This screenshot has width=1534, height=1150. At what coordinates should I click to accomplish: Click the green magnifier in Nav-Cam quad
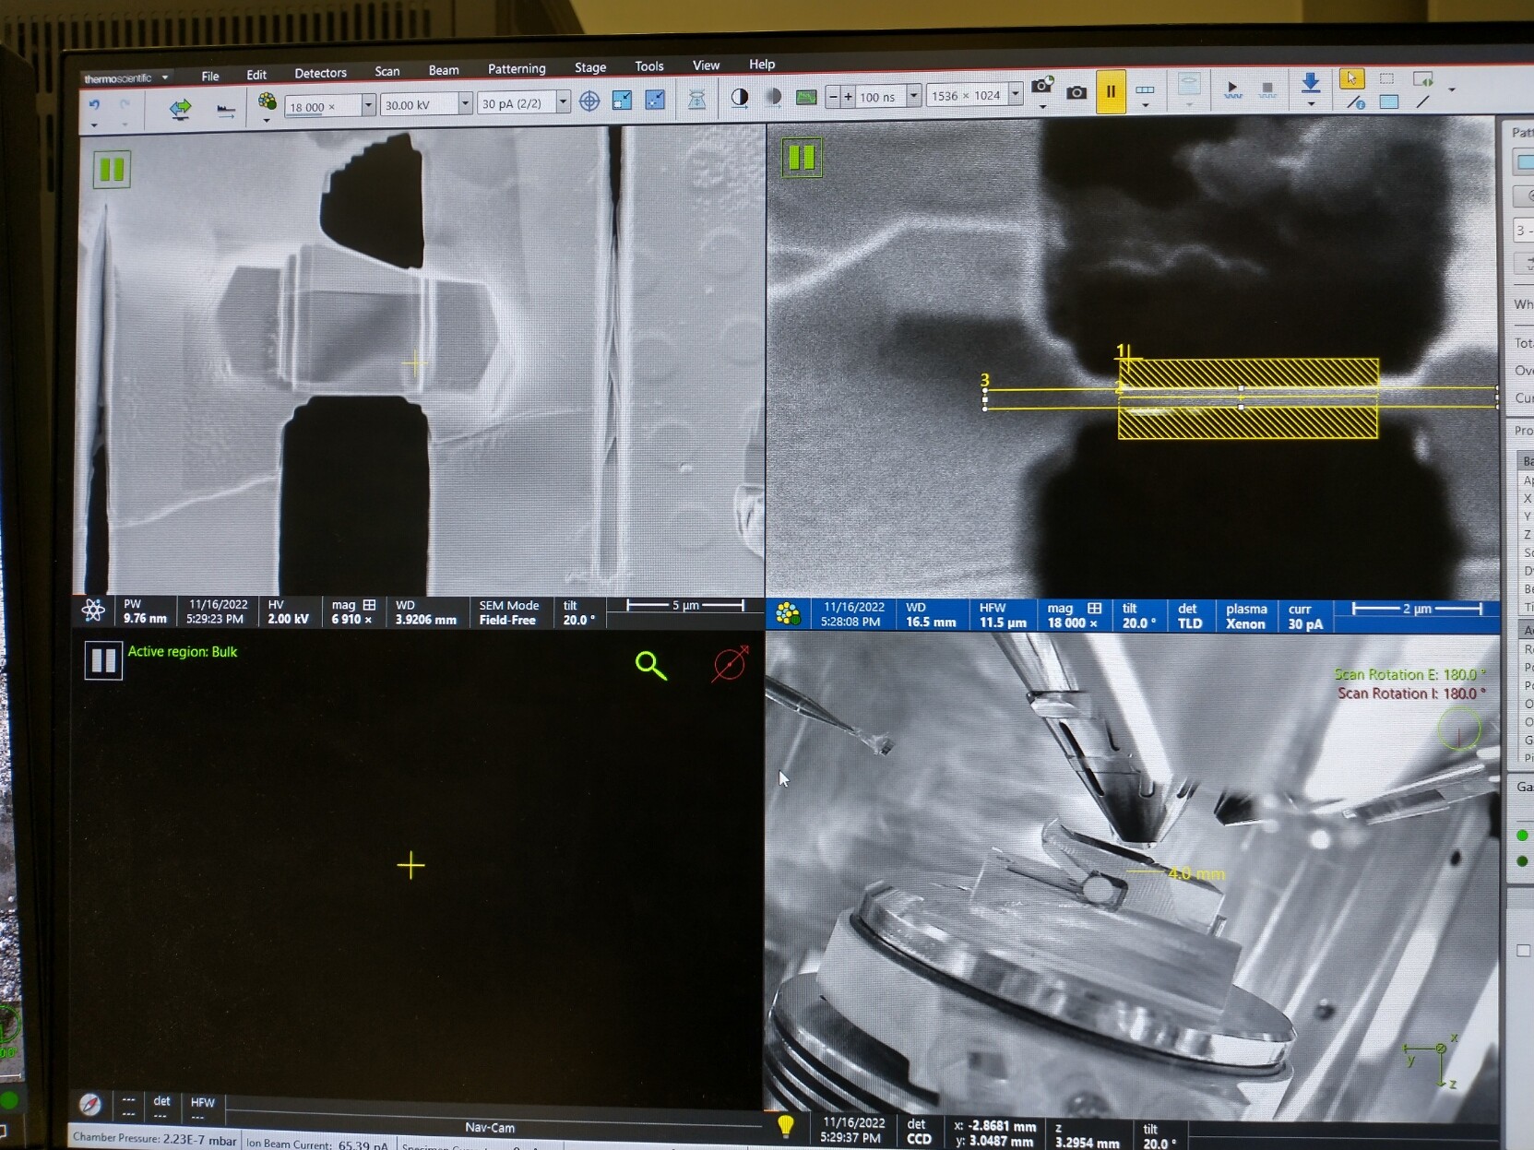[x=650, y=665]
